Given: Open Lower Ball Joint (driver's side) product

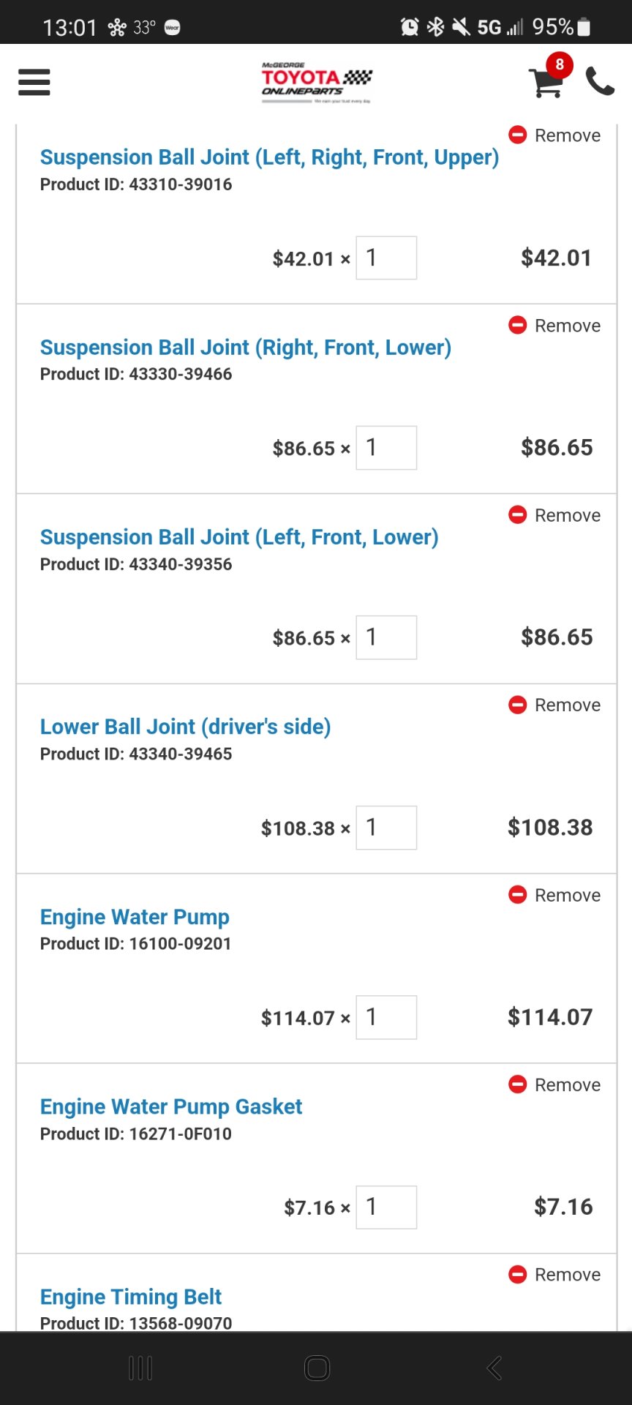Looking at the screenshot, I should pyautogui.click(x=185, y=727).
